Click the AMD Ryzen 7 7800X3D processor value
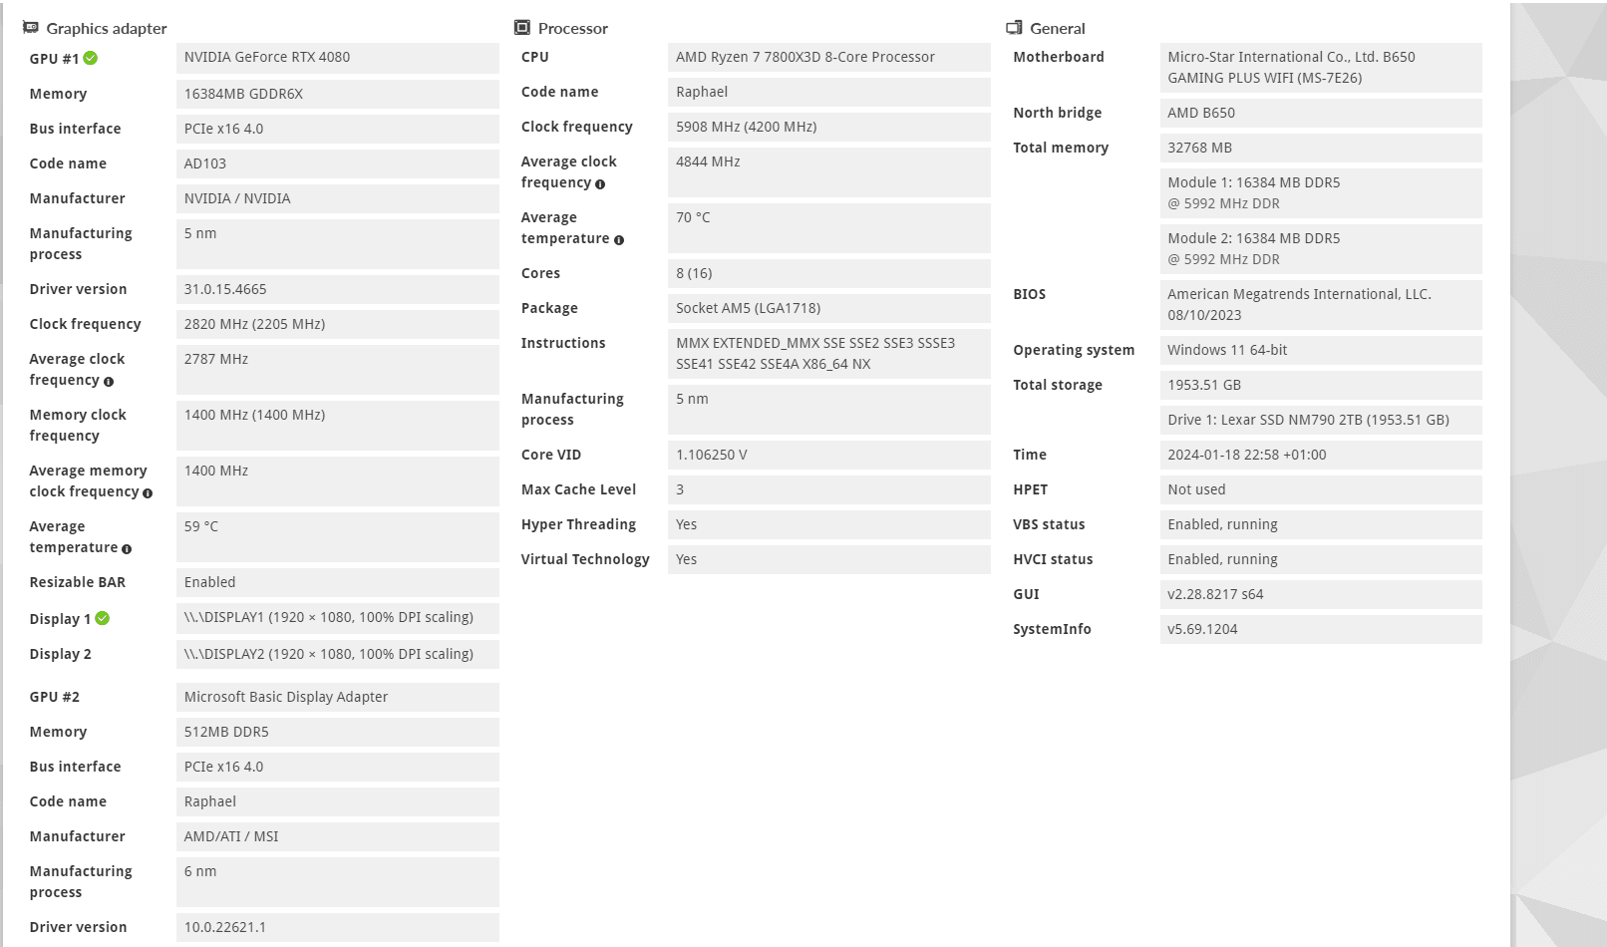Image resolution: width=1607 pixels, height=947 pixels. click(829, 57)
